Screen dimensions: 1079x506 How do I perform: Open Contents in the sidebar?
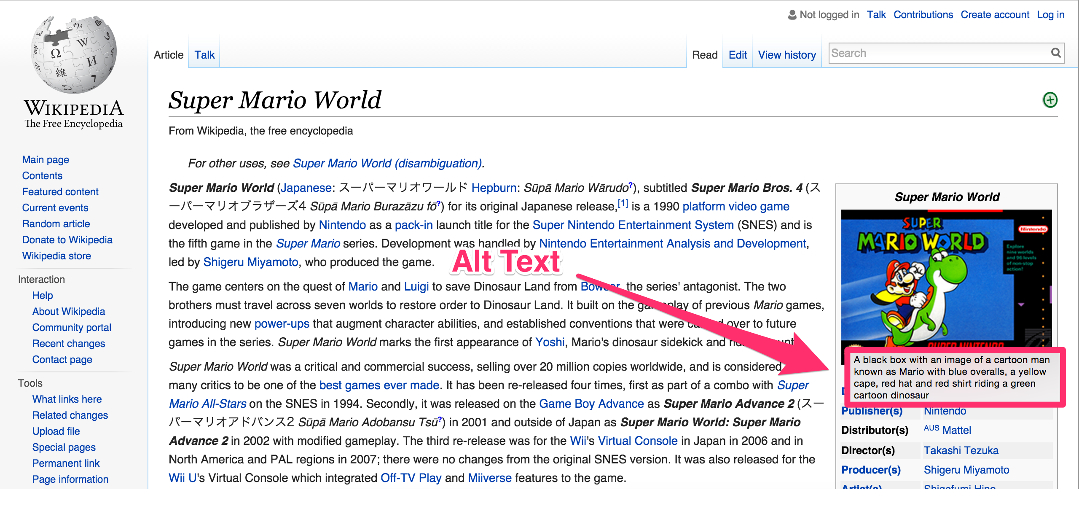click(x=42, y=176)
